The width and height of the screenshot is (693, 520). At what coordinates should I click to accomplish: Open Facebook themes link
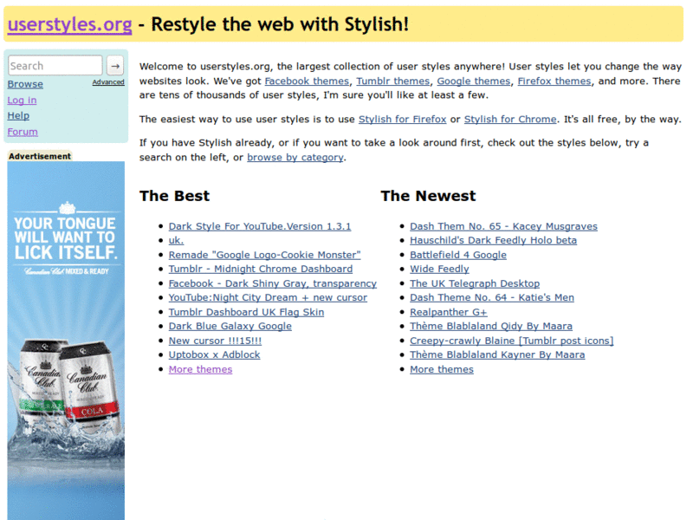click(307, 81)
